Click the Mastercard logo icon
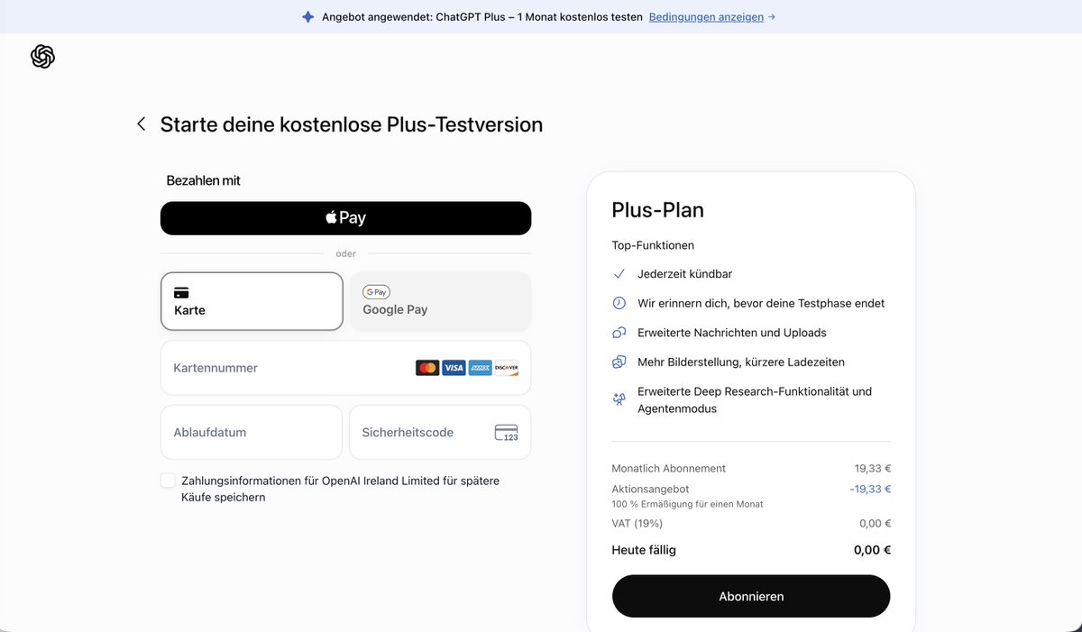Viewport: 1082px width, 632px height. (427, 368)
